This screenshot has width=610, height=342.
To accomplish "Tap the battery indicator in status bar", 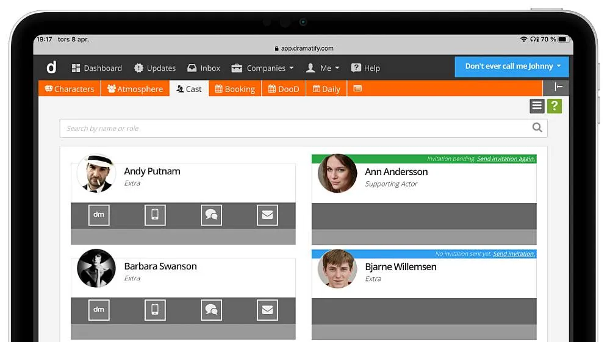I will point(563,39).
